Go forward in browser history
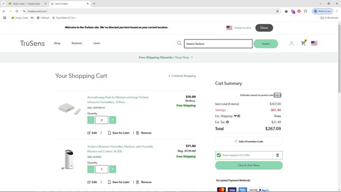The height and width of the screenshot is (192, 341). pos(10,11)
